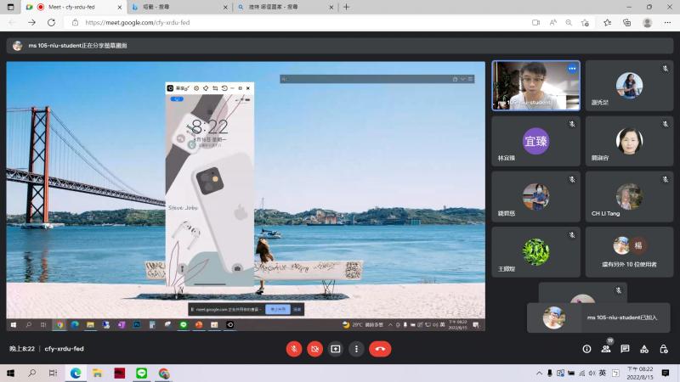The width and height of the screenshot is (680, 382).
Task: Select the 林宜臻 participant tile
Action: point(535,141)
